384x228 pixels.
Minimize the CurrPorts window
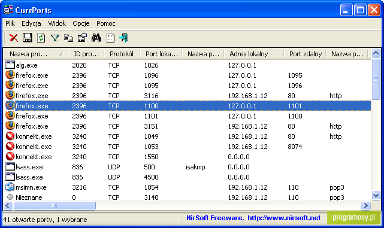[346, 10]
